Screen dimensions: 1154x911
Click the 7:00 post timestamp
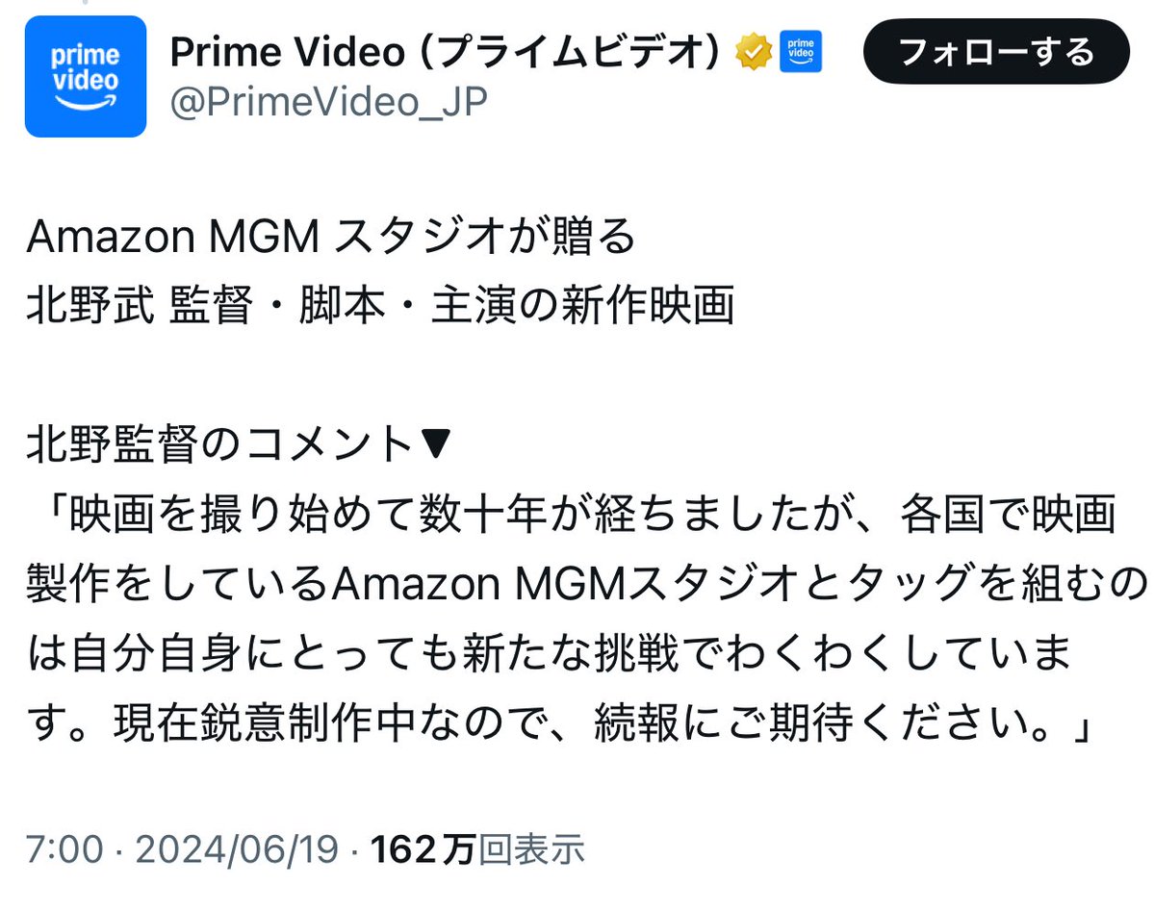click(x=64, y=849)
